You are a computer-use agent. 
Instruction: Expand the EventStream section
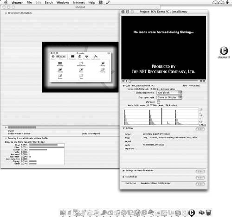123,177
